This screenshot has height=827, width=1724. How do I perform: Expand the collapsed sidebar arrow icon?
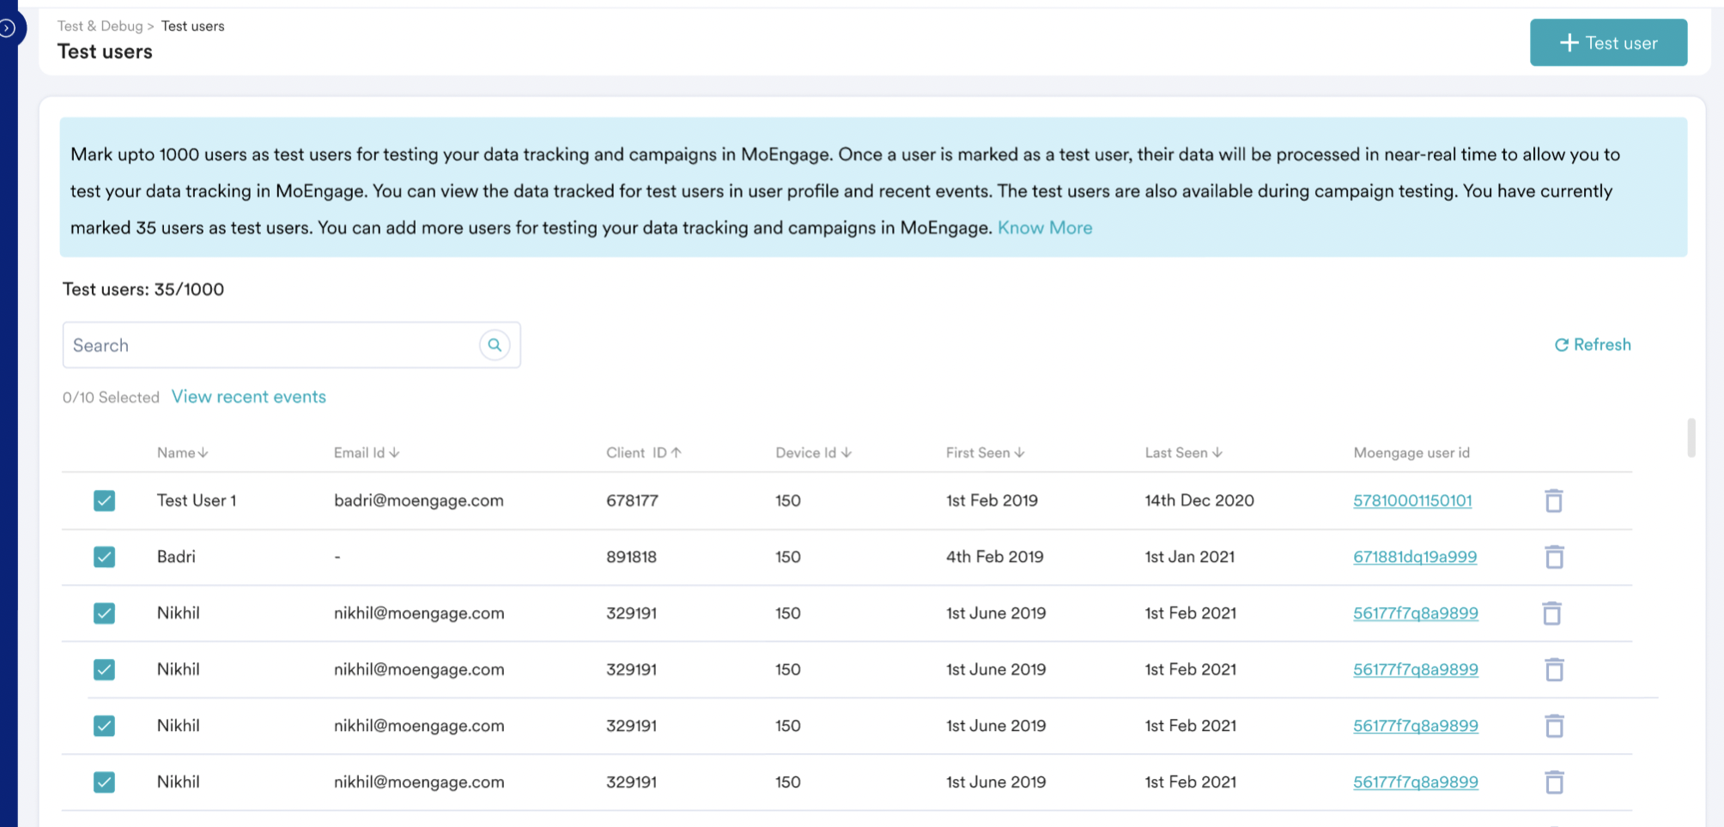[x=8, y=28]
